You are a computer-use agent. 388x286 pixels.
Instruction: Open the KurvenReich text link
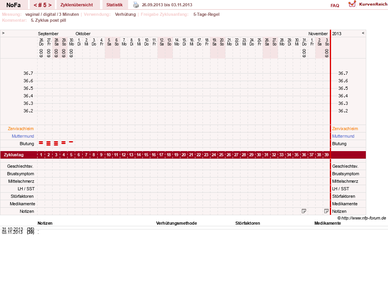(x=373, y=4)
